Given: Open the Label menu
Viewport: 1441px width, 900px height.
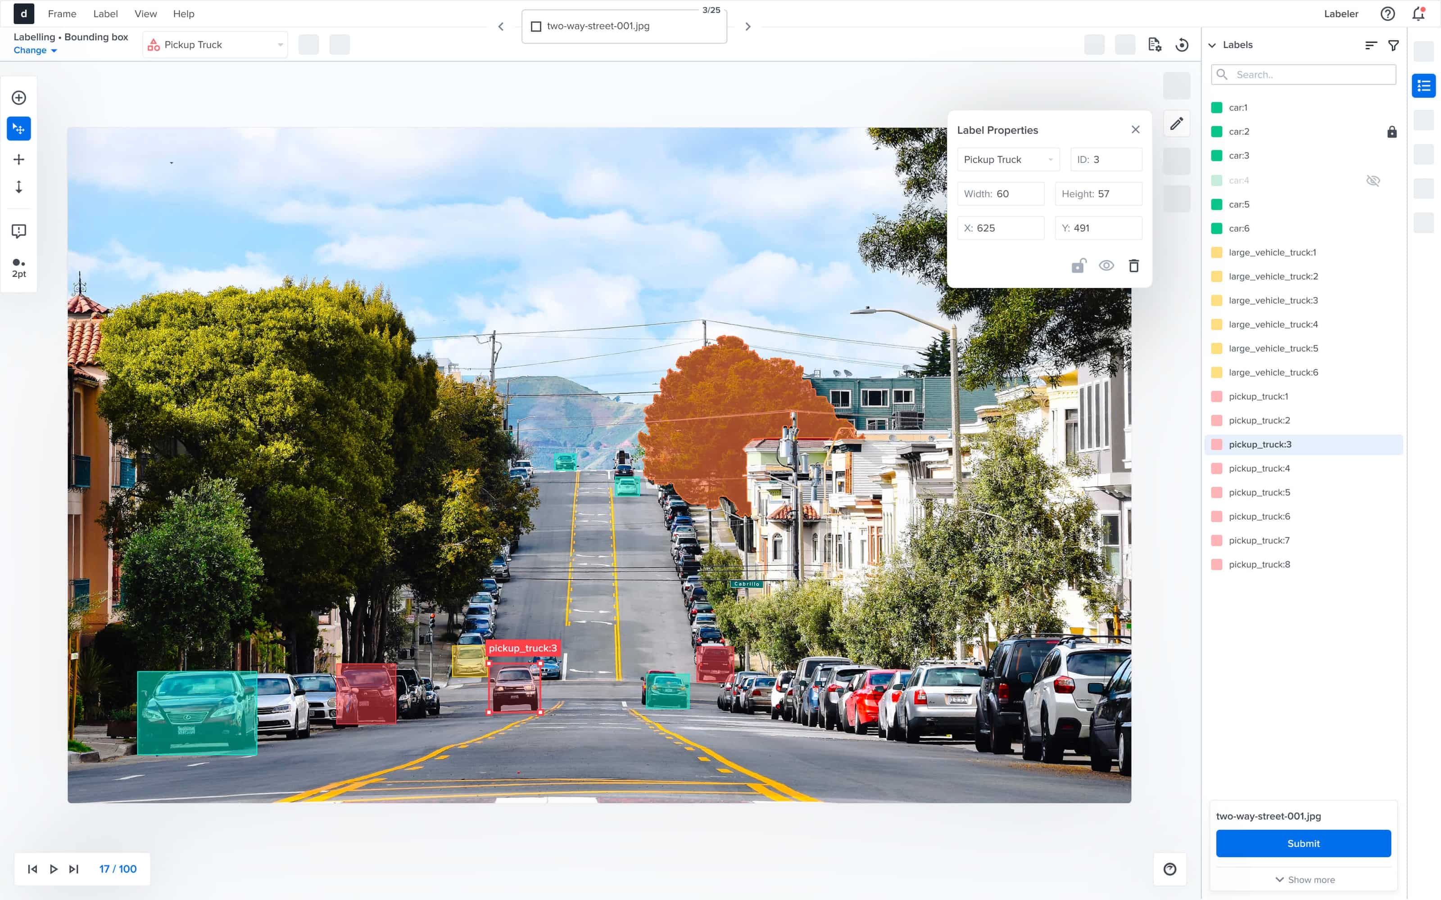Looking at the screenshot, I should point(105,13).
